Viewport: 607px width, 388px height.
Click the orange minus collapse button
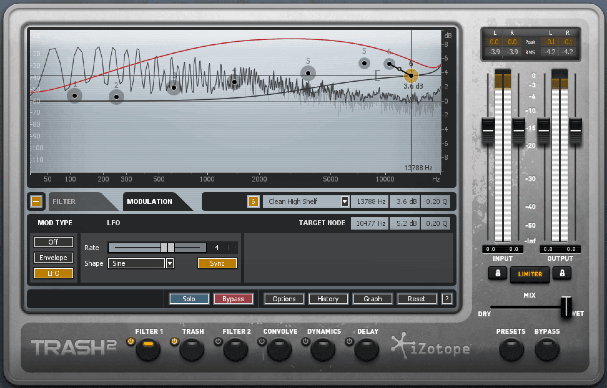point(36,201)
